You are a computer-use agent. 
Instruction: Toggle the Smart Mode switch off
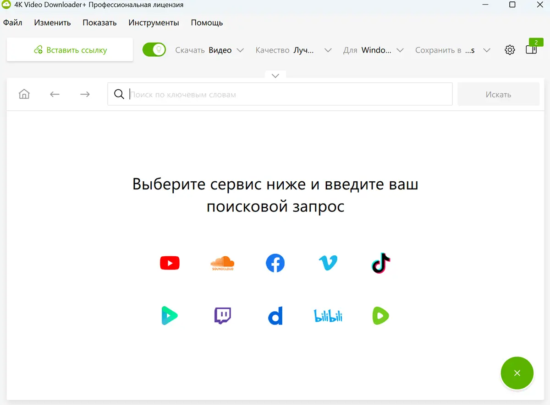pyautogui.click(x=154, y=49)
